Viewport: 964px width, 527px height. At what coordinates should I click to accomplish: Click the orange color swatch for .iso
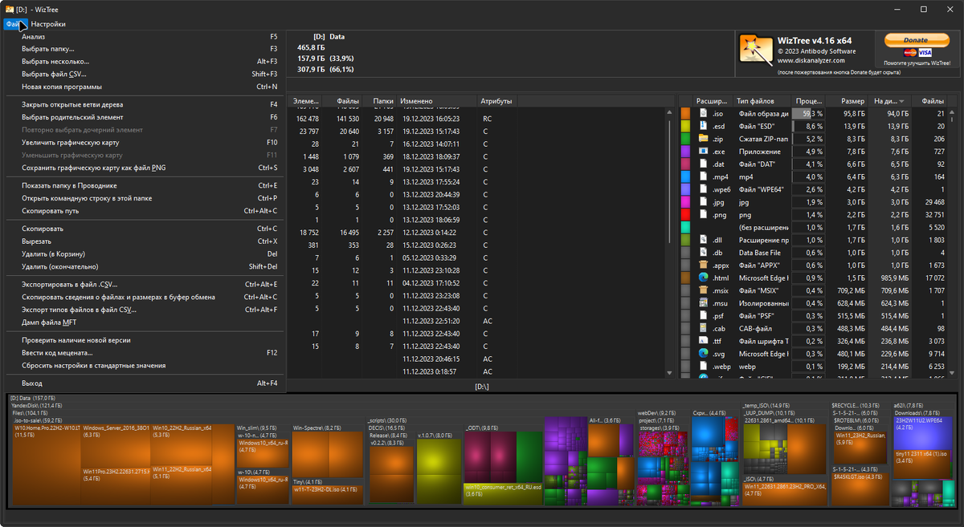(685, 114)
